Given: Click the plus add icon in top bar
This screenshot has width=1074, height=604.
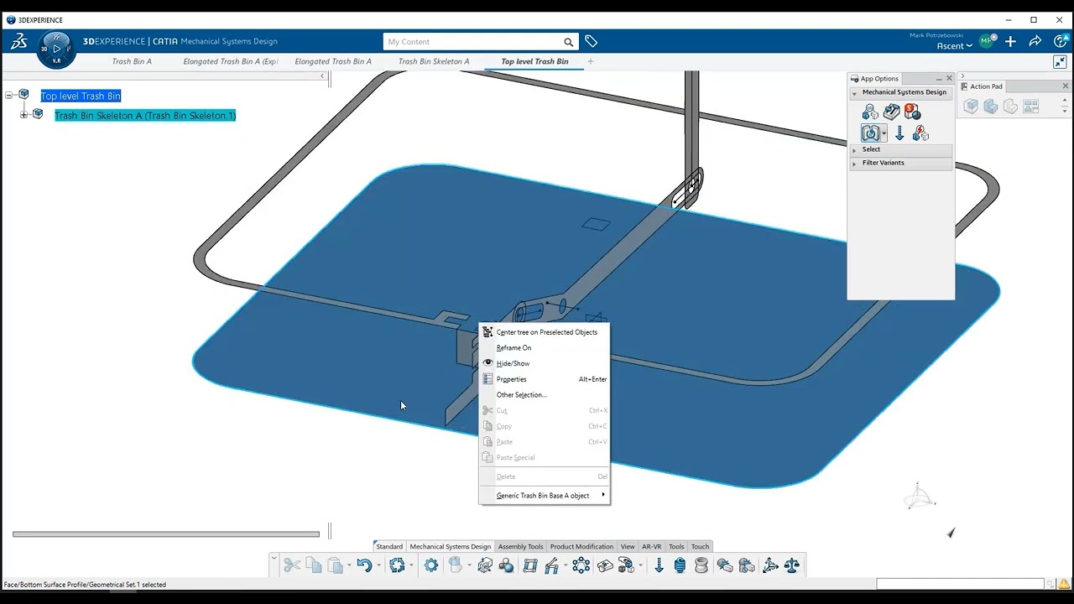Looking at the screenshot, I should pos(1010,41).
